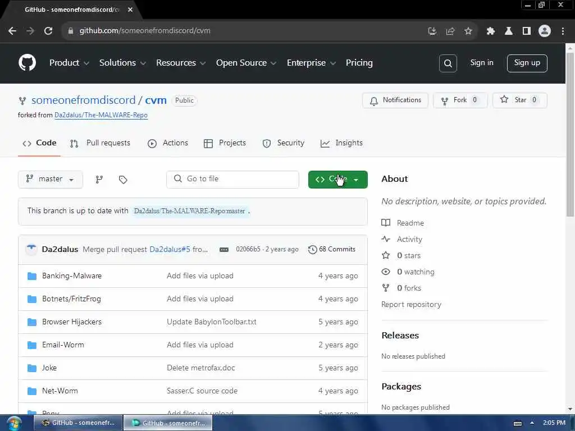575x431 pixels.
Task: Click the share page icon in address bar
Action: click(450, 31)
